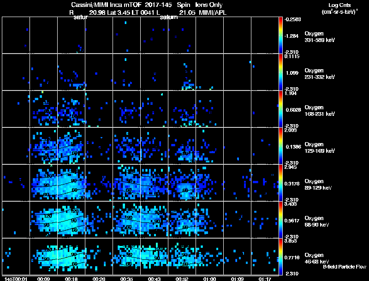Click the Oxygen 46-68 keV row label
369x281 pixels.
[x=316, y=258]
